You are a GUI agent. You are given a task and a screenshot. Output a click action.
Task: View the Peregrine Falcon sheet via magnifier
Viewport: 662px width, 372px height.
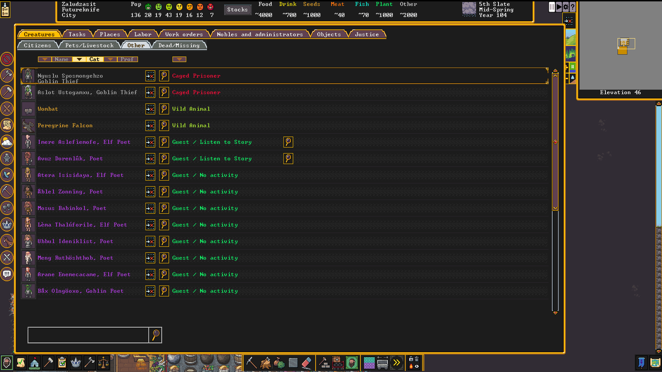click(164, 125)
